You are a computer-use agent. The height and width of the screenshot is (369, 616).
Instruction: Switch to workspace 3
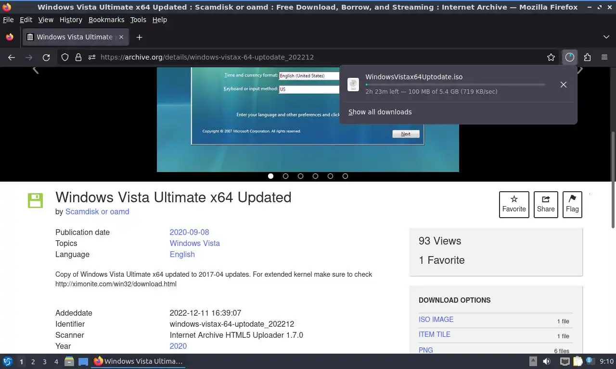click(44, 362)
